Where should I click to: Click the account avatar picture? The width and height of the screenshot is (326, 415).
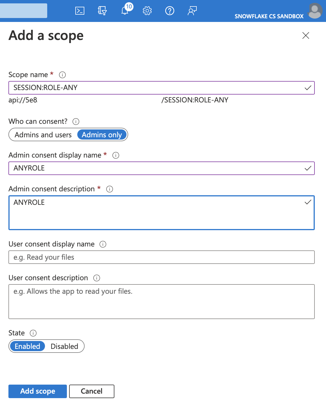pos(315,11)
